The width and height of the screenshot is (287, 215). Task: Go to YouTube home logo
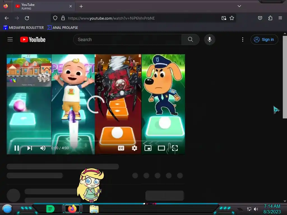coord(33,39)
